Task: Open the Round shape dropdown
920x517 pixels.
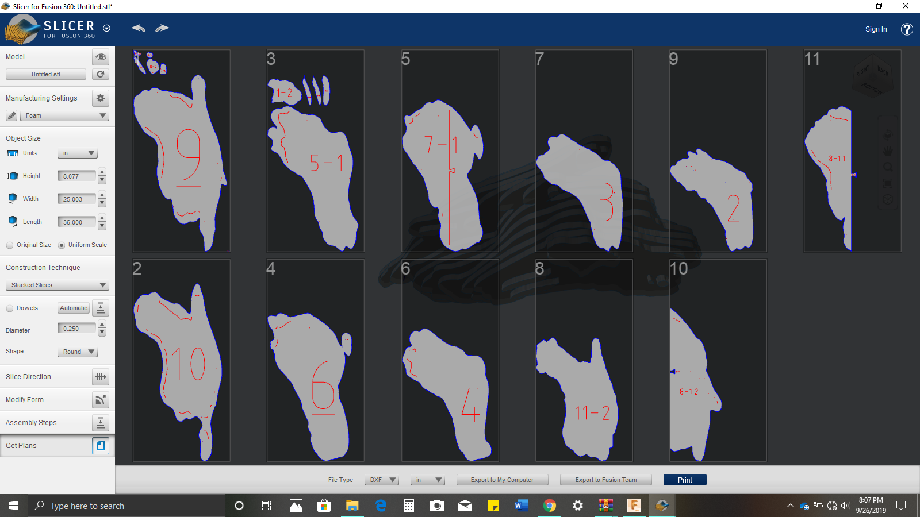Action: point(78,352)
